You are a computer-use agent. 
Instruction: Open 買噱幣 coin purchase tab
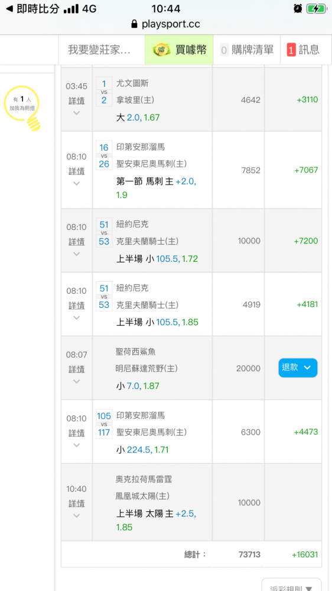(179, 50)
